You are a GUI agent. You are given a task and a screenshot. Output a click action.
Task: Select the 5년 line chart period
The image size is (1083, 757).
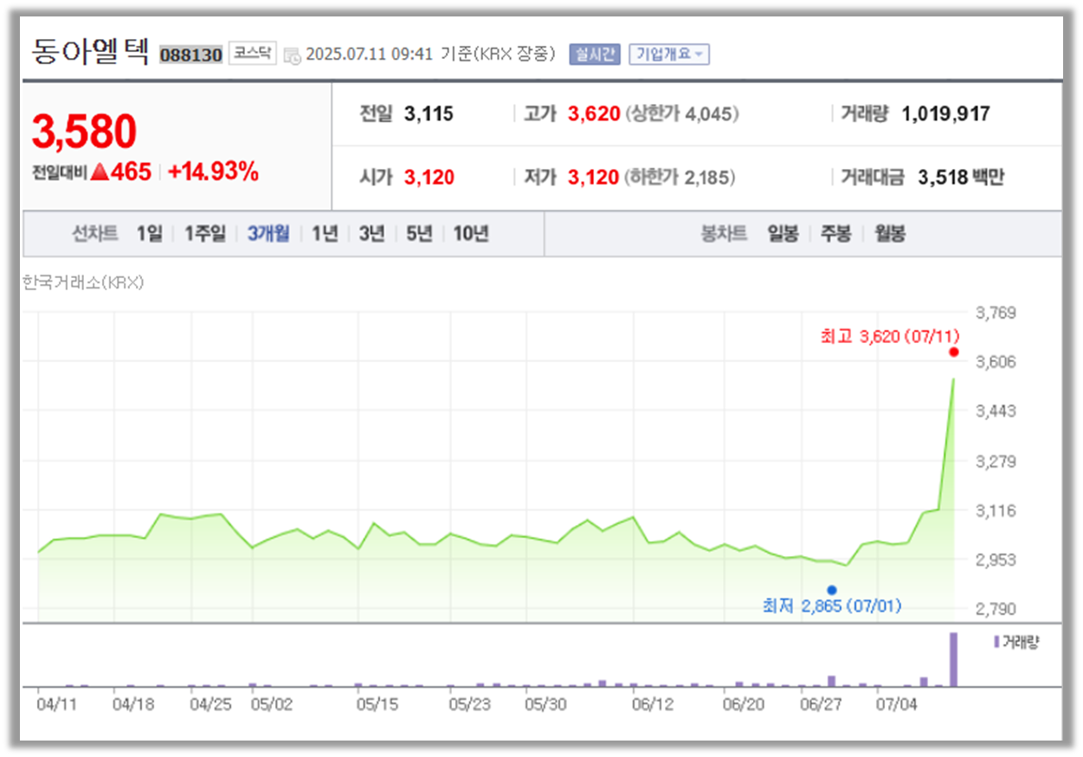coord(419,234)
